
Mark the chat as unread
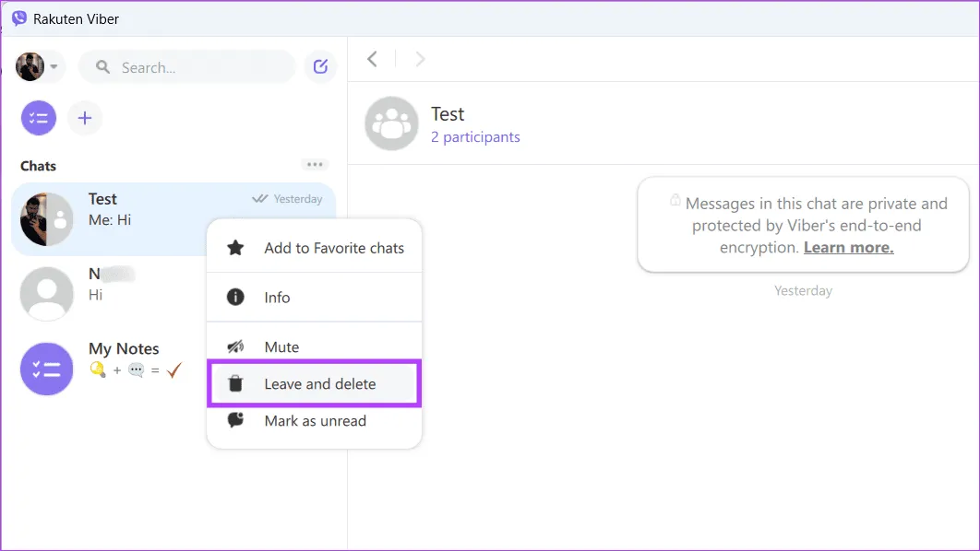point(315,421)
